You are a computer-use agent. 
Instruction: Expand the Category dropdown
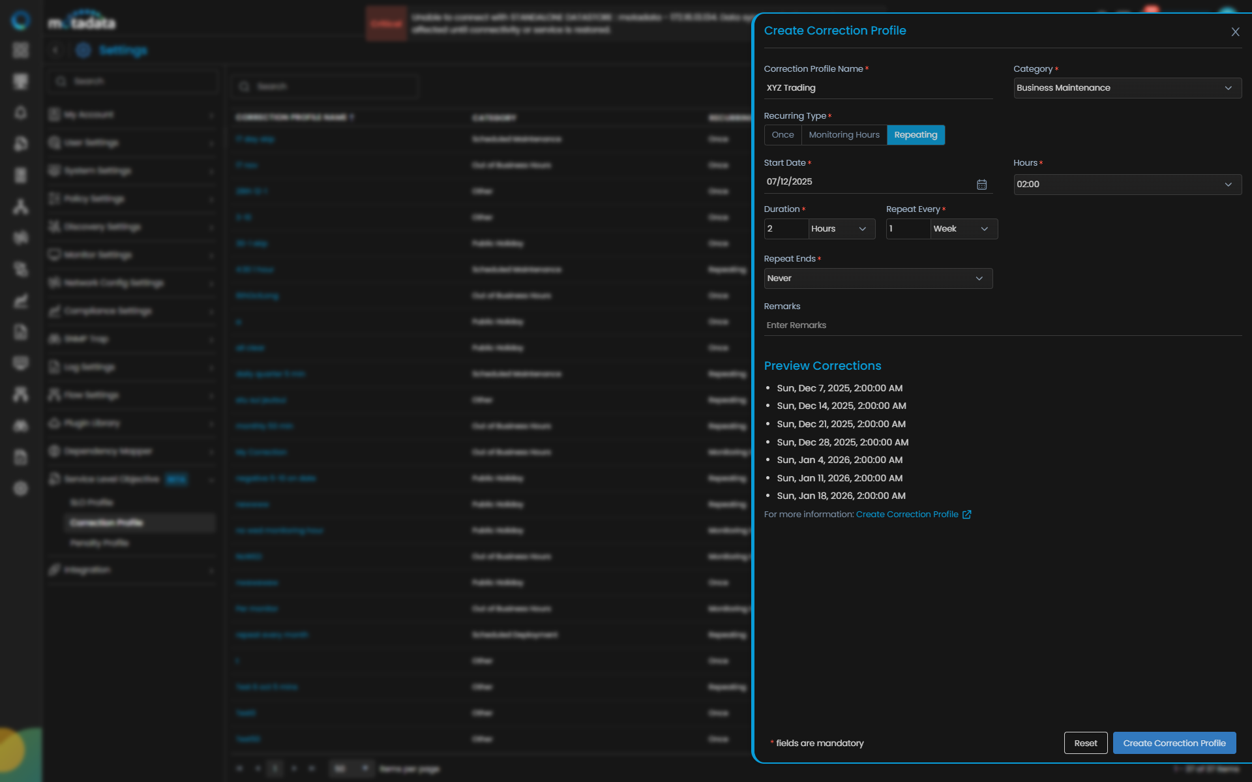(x=1127, y=88)
